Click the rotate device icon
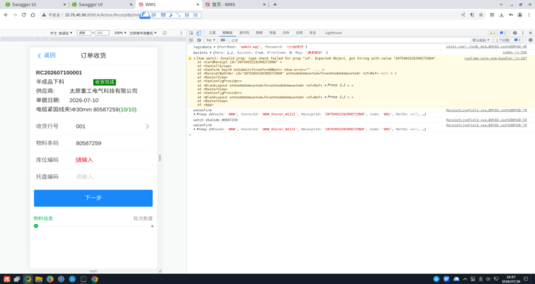This screenshot has width=535, height=284. tap(164, 33)
